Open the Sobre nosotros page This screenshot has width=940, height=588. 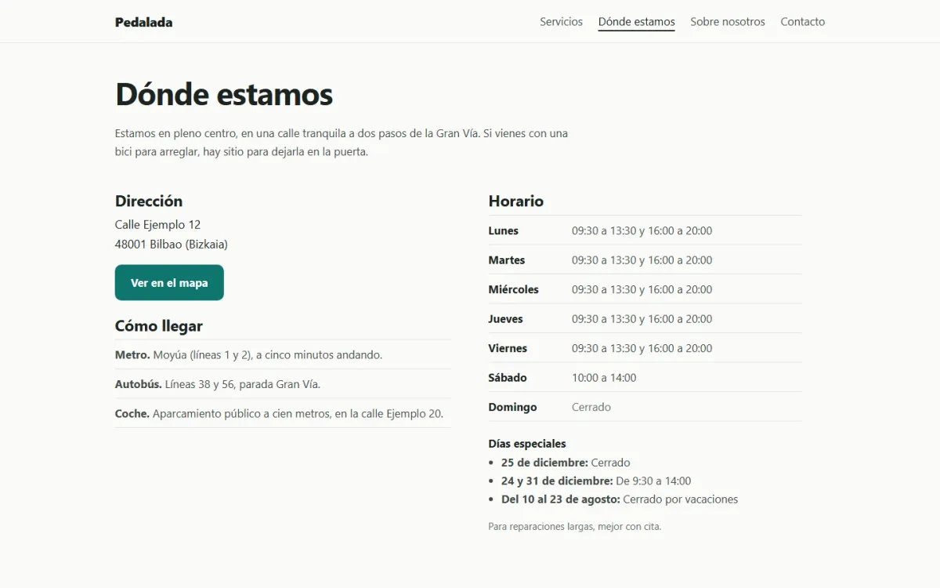pyautogui.click(x=728, y=22)
